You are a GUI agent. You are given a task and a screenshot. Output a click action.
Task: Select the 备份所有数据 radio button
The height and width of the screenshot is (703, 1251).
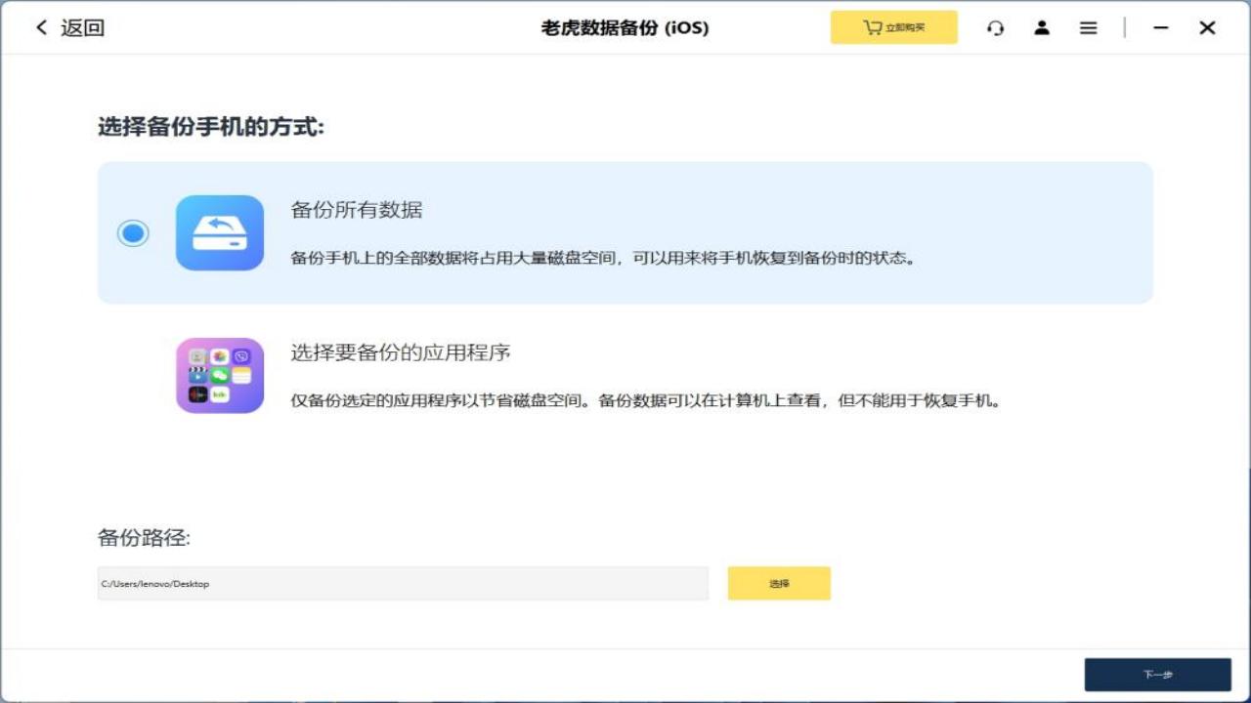[x=133, y=232]
